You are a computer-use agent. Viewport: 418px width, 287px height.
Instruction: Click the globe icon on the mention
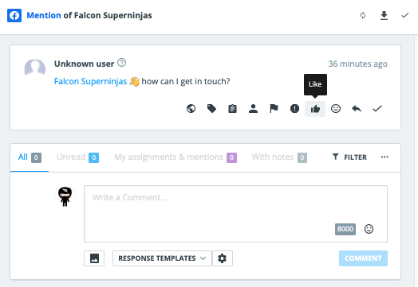(x=191, y=108)
